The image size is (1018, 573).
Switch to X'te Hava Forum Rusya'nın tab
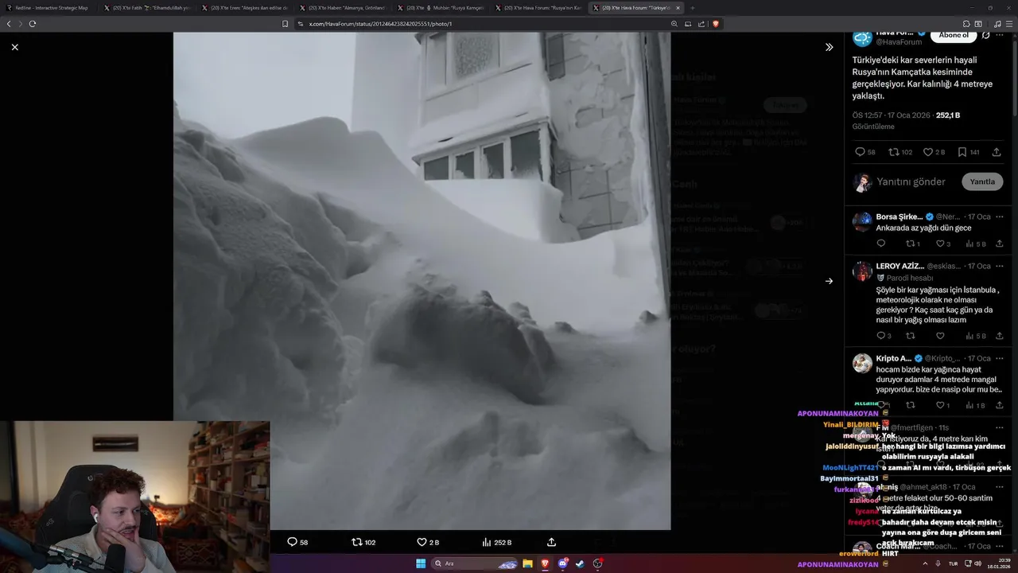539,8
